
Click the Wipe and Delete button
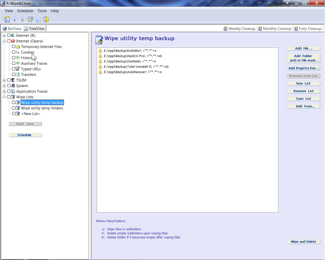pos(304,242)
